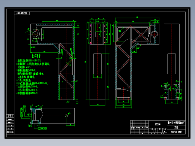195x146 pixels.
Task: Click the drawing number cell below 立柱
Action: [176, 132]
